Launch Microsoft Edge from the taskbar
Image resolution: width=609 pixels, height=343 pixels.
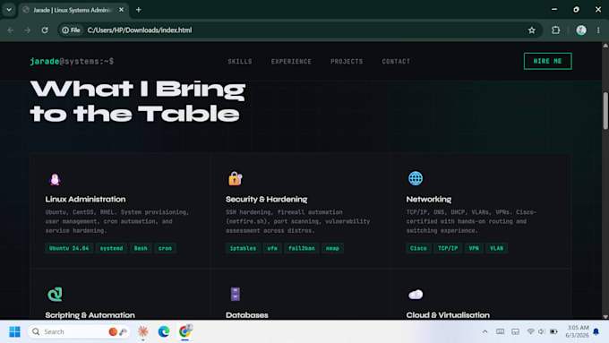(x=164, y=331)
